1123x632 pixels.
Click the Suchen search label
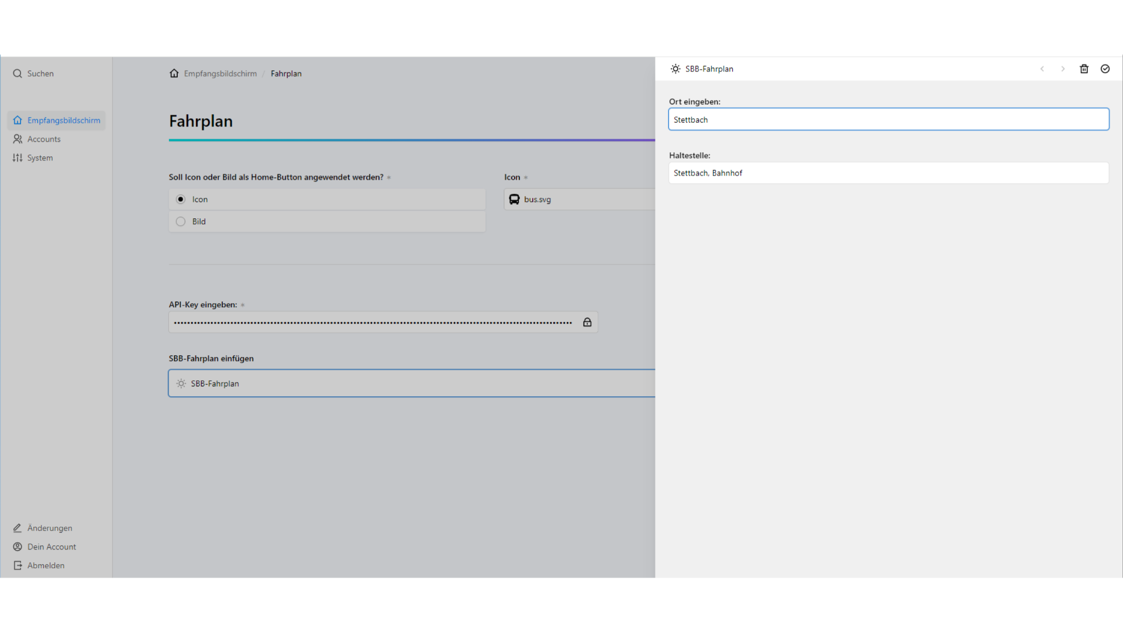click(40, 74)
